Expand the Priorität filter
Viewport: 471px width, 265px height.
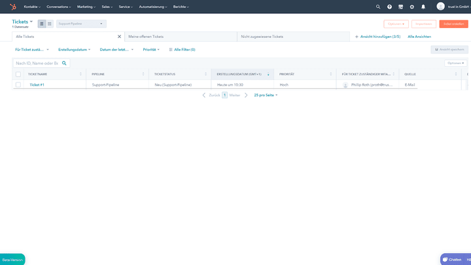point(151,50)
